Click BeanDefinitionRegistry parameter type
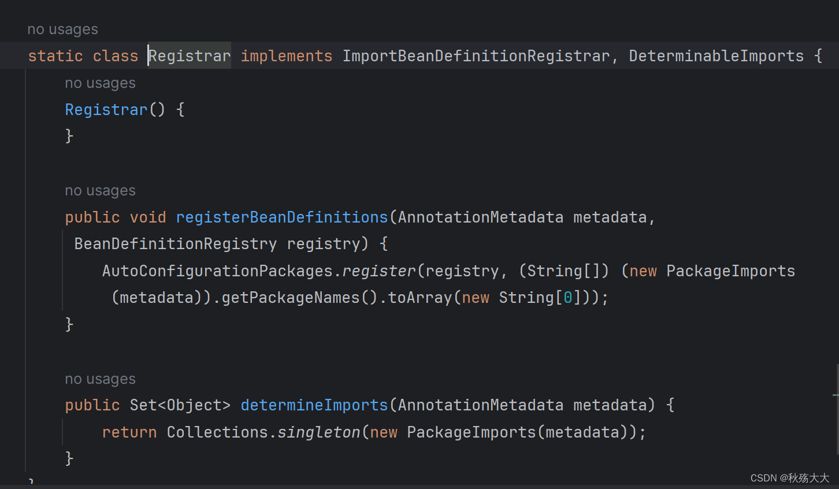839x489 pixels. pos(176,244)
